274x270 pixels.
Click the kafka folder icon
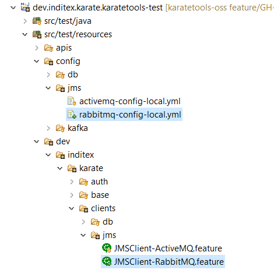coord(60,128)
